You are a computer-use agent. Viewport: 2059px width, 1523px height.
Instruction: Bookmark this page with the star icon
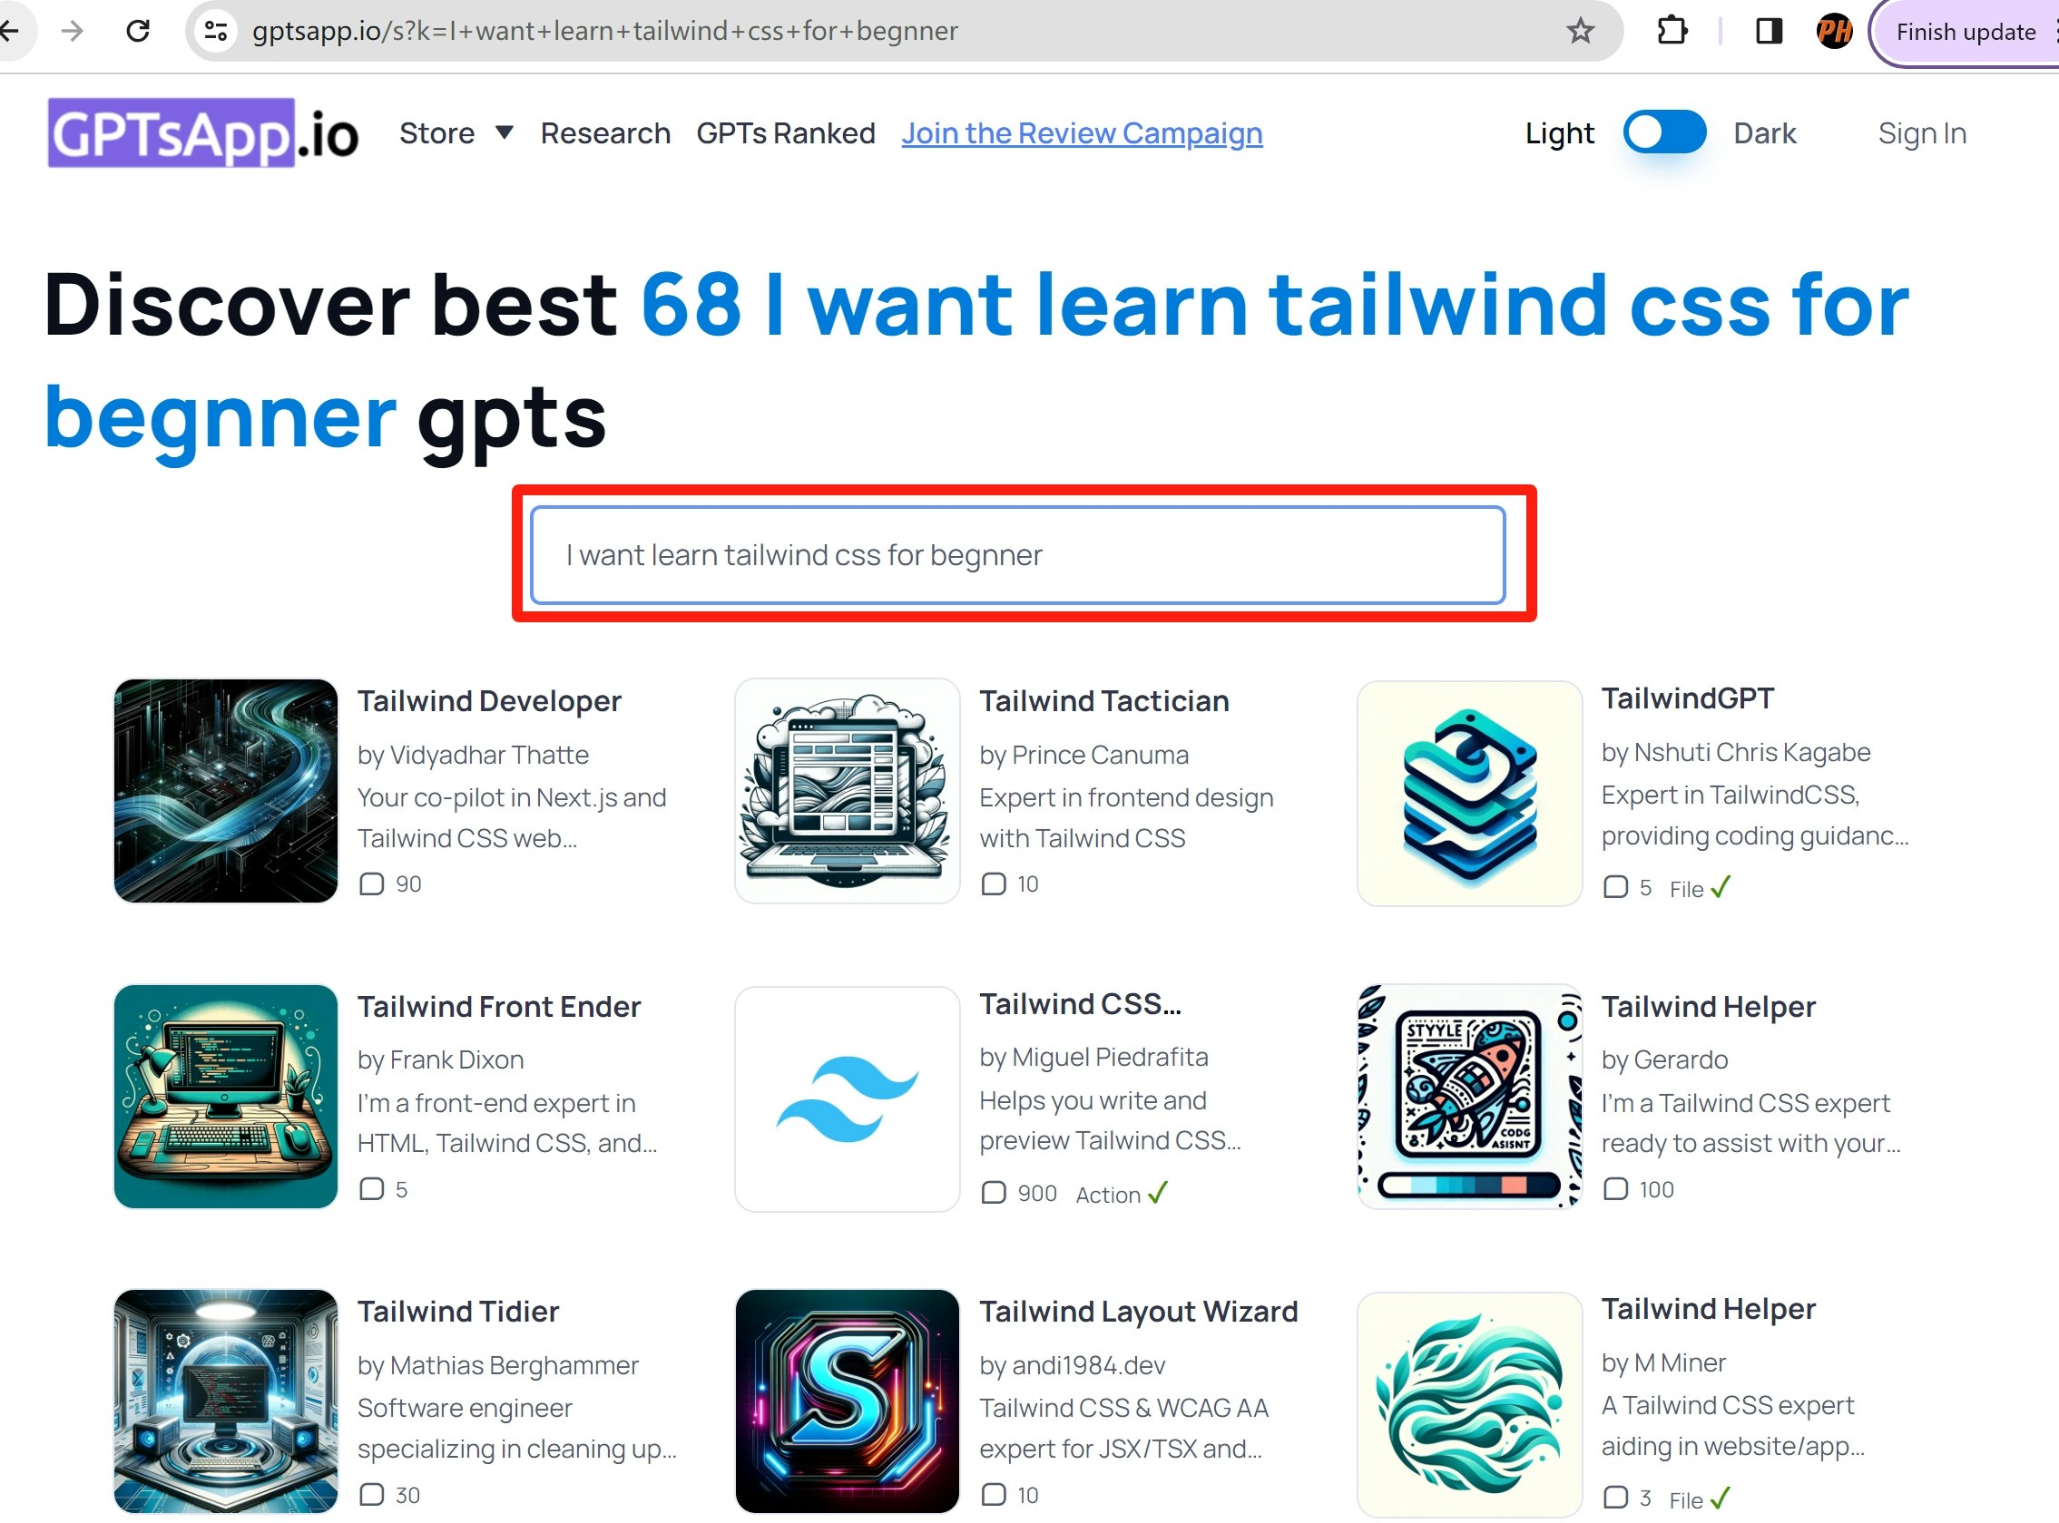click(x=1581, y=32)
